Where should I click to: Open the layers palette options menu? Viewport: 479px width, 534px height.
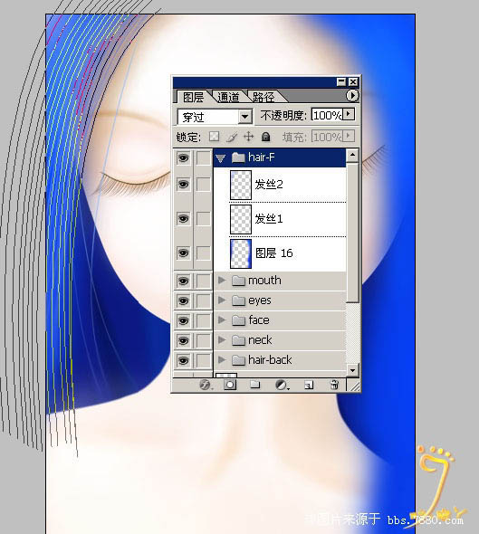click(x=352, y=96)
